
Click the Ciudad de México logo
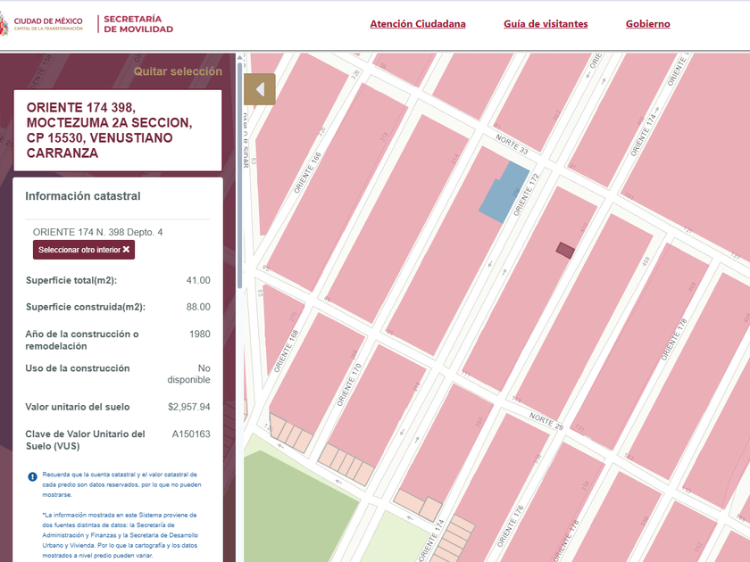point(45,23)
